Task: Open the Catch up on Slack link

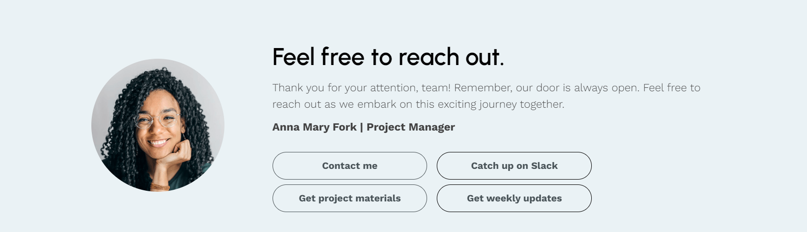Action: click(x=514, y=166)
